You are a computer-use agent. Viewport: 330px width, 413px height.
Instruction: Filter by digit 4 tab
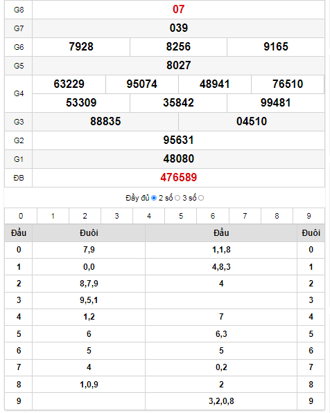tap(149, 216)
